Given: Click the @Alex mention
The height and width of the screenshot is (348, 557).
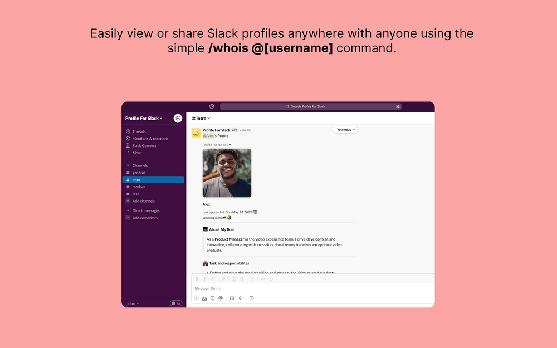Looking at the screenshot, I should tap(208, 136).
